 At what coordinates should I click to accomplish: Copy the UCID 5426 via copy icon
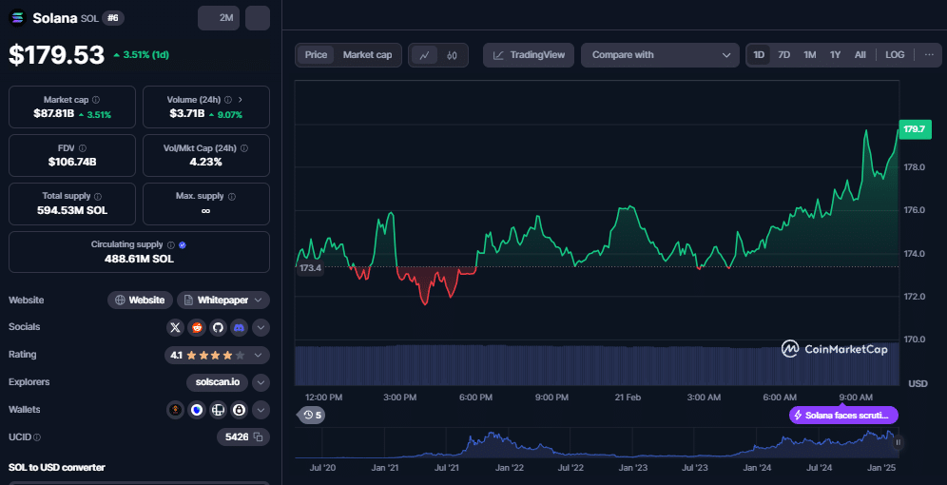(x=258, y=436)
